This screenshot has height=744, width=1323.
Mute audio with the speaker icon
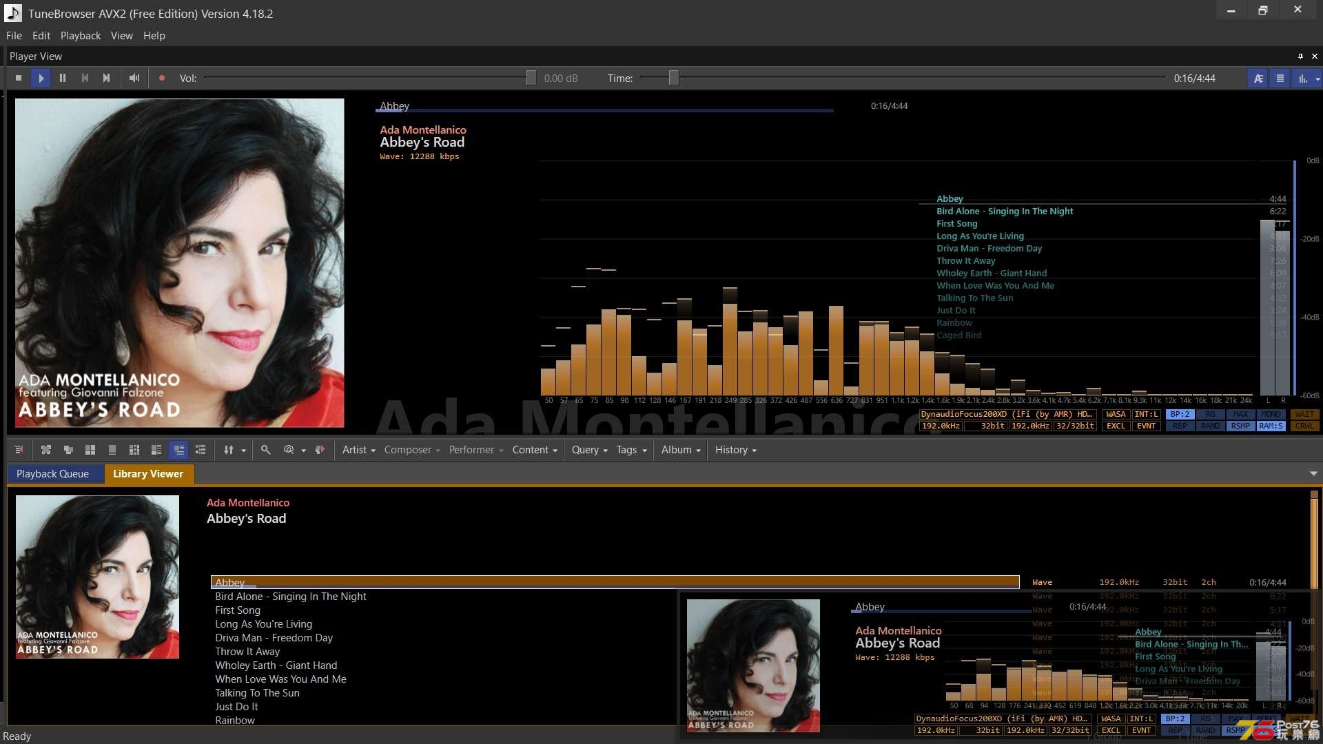[x=134, y=79]
